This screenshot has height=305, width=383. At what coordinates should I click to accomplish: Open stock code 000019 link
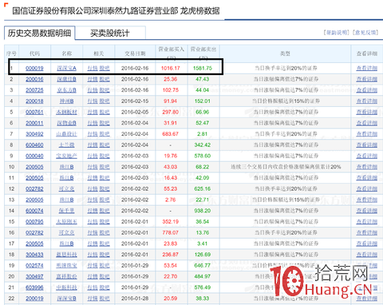[x=34, y=68]
